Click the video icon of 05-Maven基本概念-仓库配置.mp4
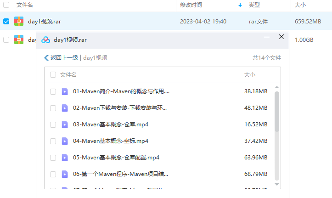This screenshot has height=198, width=332. (x=65, y=158)
